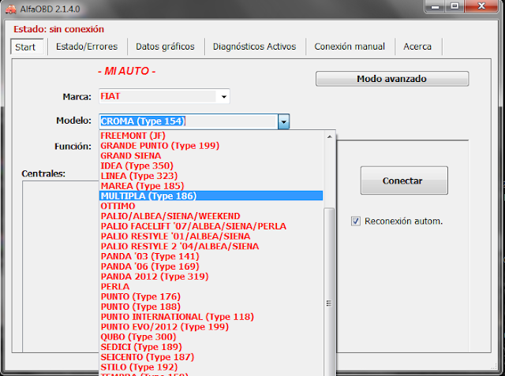Switch to Diagnósticos Activos tab
505x376 pixels.
[254, 47]
